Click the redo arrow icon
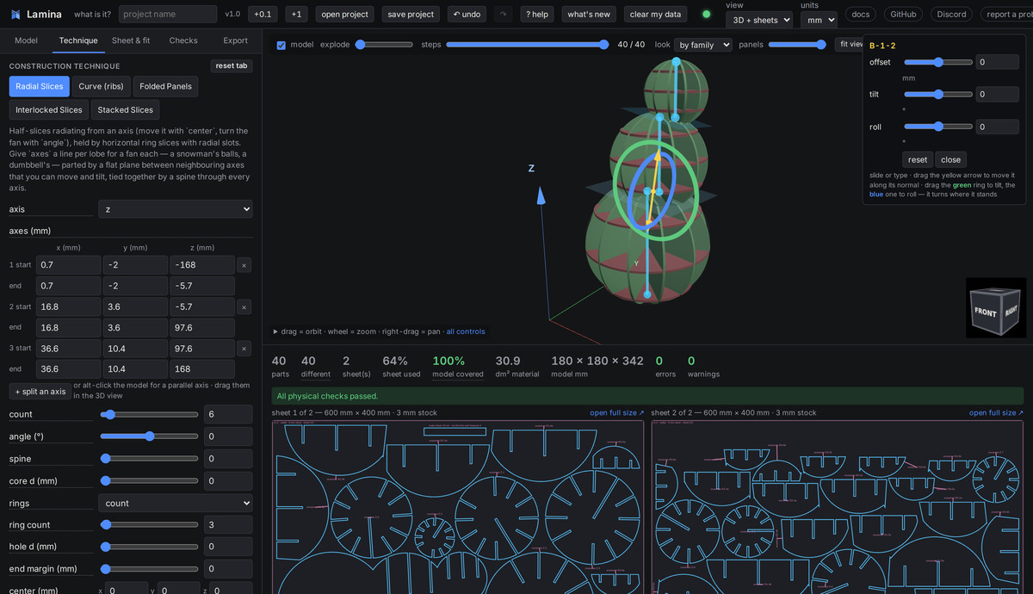 [504, 14]
